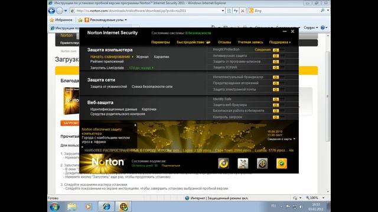Toggle the Insight Protection switch
378x212 pixels.
tap(278, 49)
